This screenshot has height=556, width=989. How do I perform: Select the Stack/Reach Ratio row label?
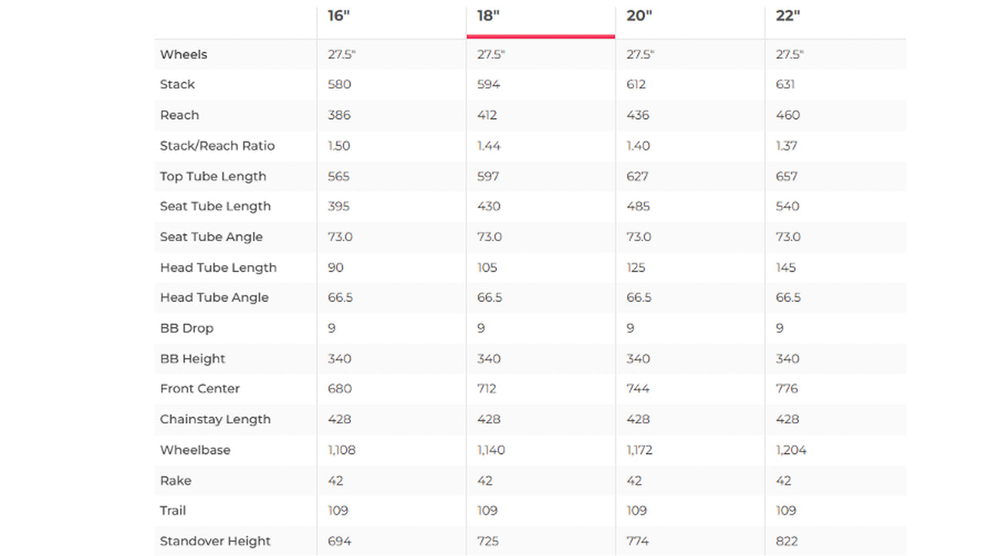tap(218, 146)
